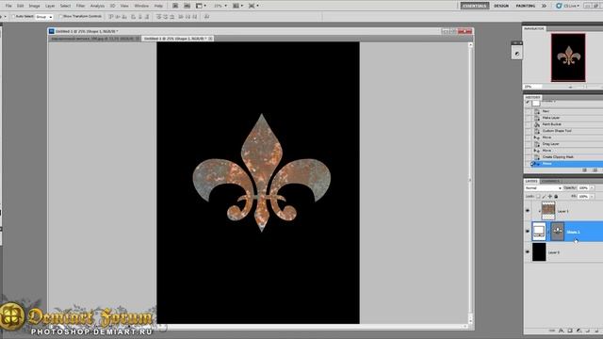Distribute bottom edges in options bar
This screenshot has height=339, width=603.
[171, 17]
